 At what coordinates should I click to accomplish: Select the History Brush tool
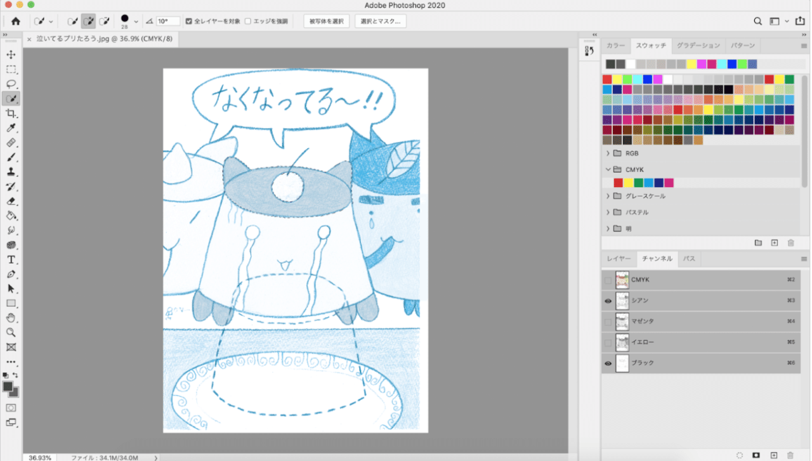[x=11, y=186]
